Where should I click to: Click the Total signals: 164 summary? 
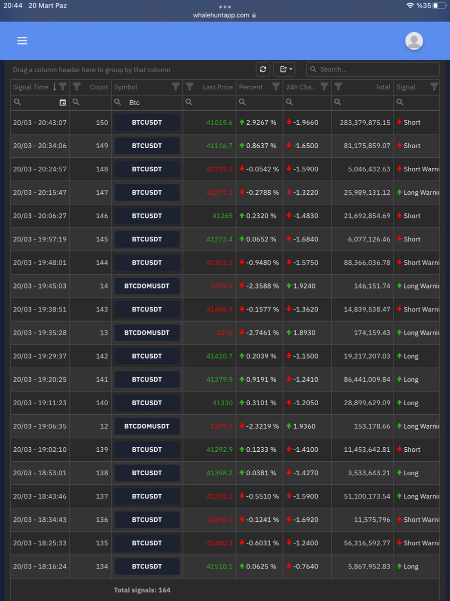coord(142,590)
